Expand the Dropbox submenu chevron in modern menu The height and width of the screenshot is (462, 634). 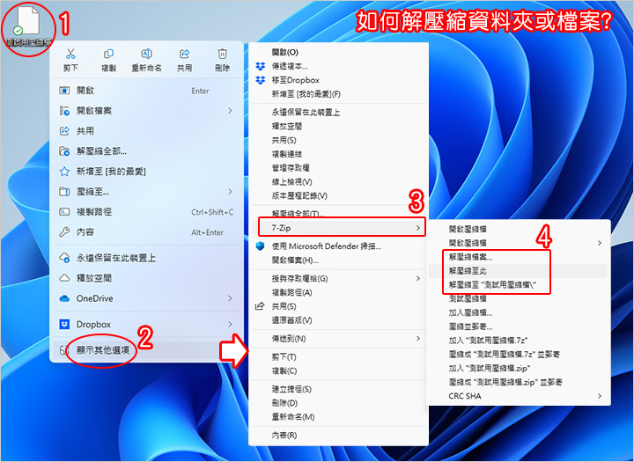pyautogui.click(x=230, y=324)
